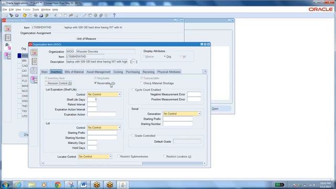
Task: Click the top sidebar icon in Organization Item window
Action: coord(34,52)
